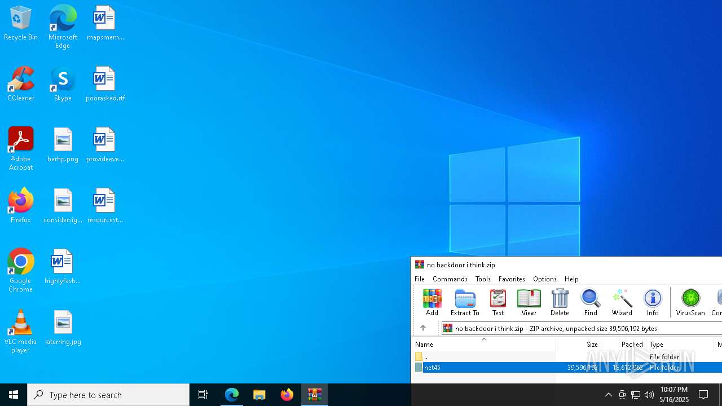722x406 pixels.
Task: Show hidden system tray icons
Action: tap(608, 395)
